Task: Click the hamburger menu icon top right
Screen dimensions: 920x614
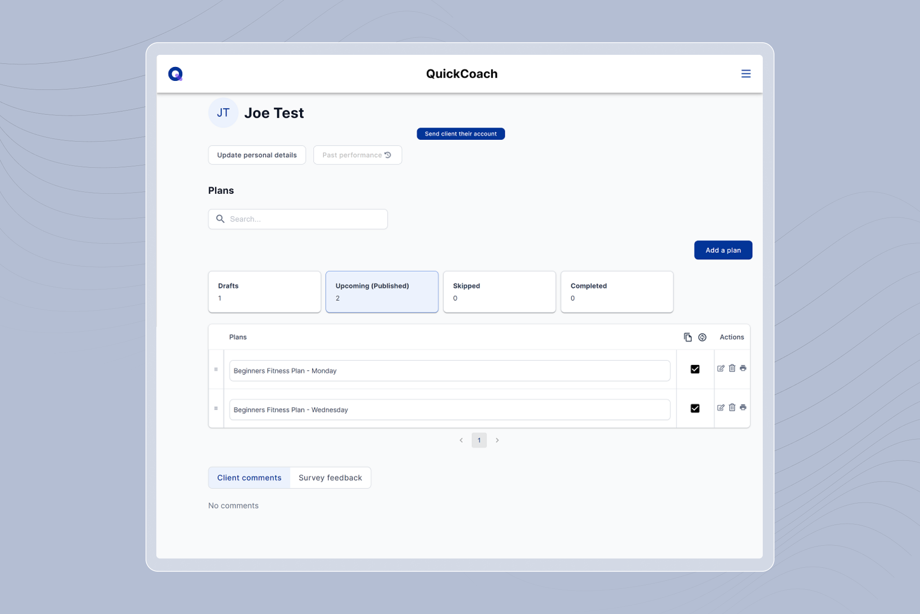Action: (745, 73)
